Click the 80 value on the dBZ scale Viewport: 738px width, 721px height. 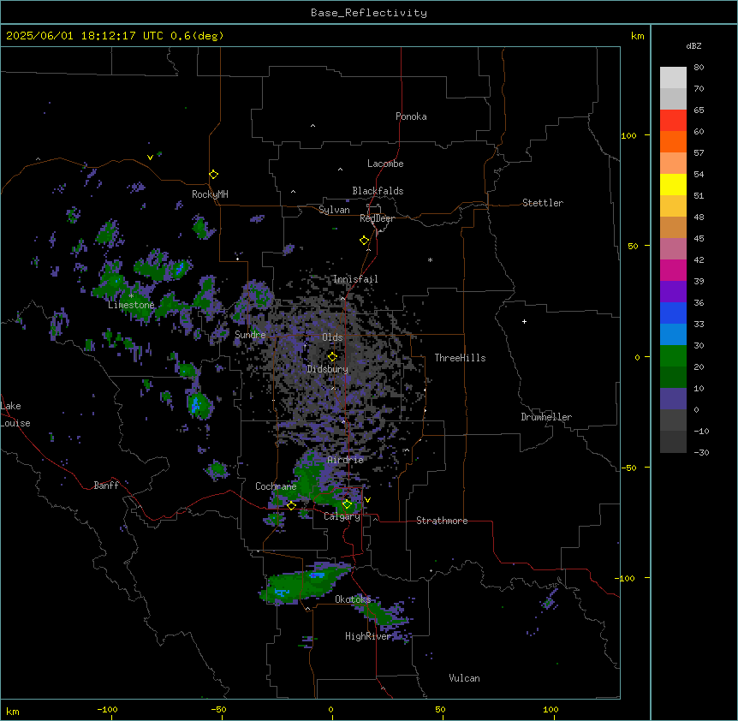pyautogui.click(x=699, y=68)
